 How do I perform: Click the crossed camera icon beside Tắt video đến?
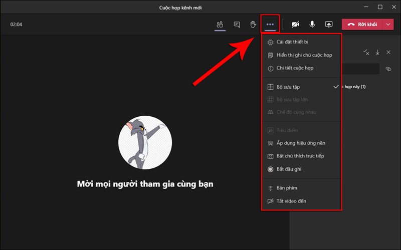270,201
